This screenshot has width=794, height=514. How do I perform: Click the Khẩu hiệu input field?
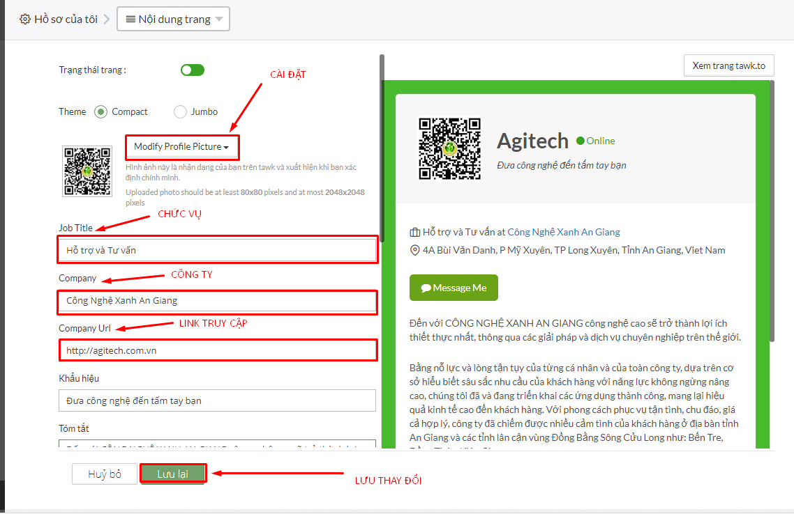[217, 400]
